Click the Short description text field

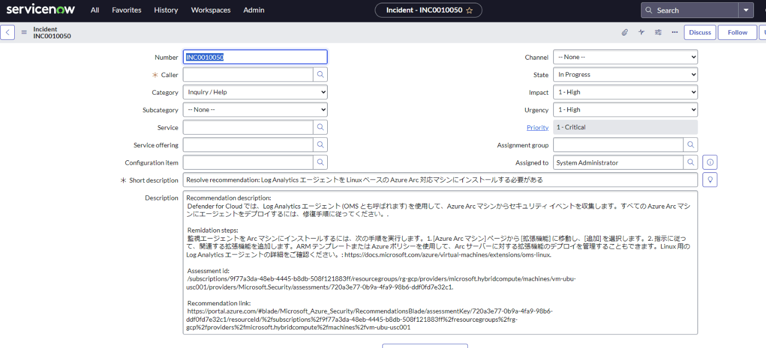[x=440, y=180]
